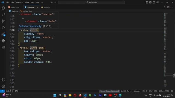The width and height of the screenshot is (175, 98).
Task: Open the View menu
Action: (x=27, y=2)
